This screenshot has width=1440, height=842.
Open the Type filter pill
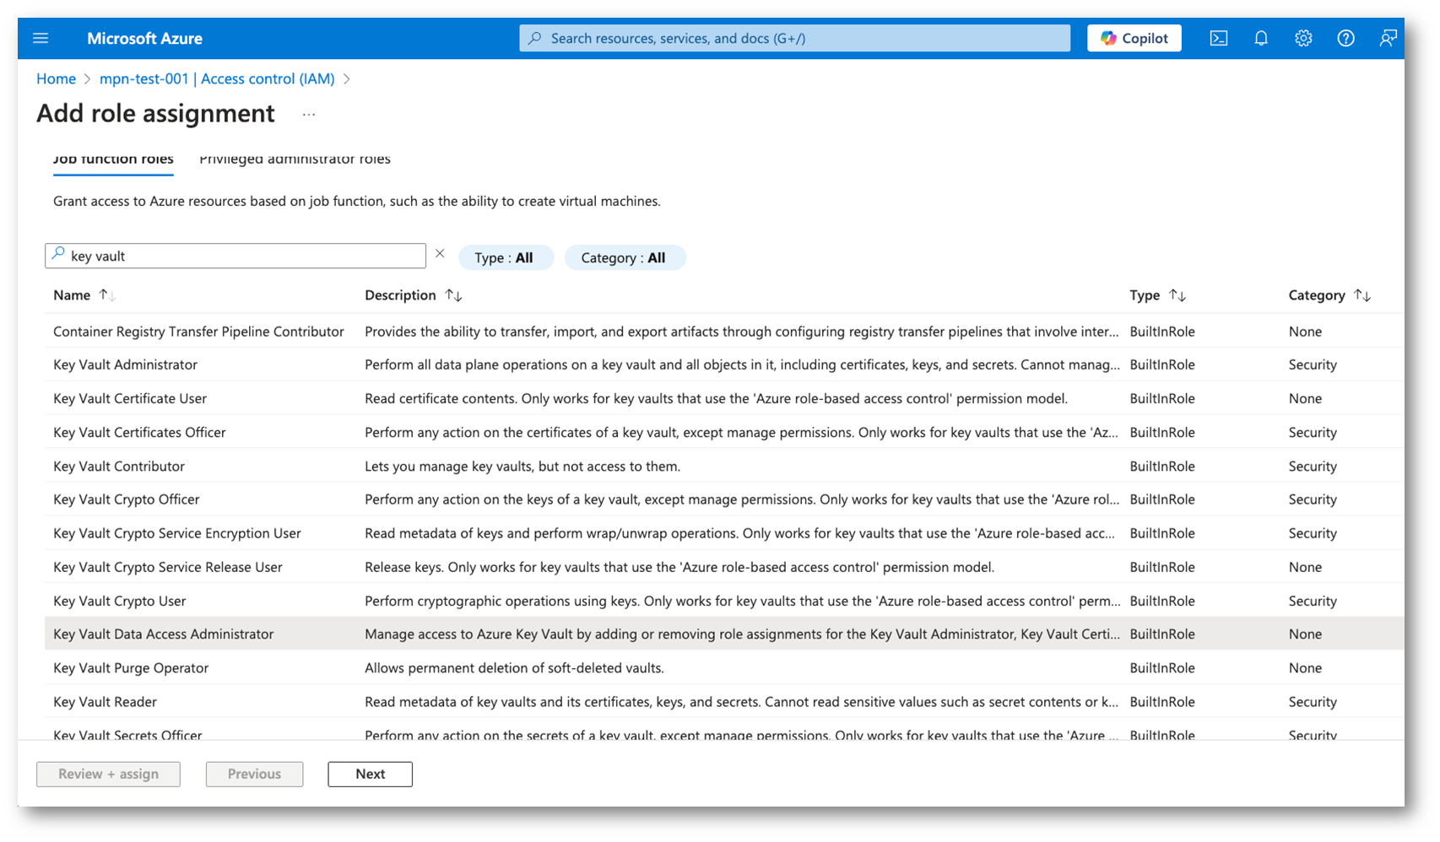(505, 258)
